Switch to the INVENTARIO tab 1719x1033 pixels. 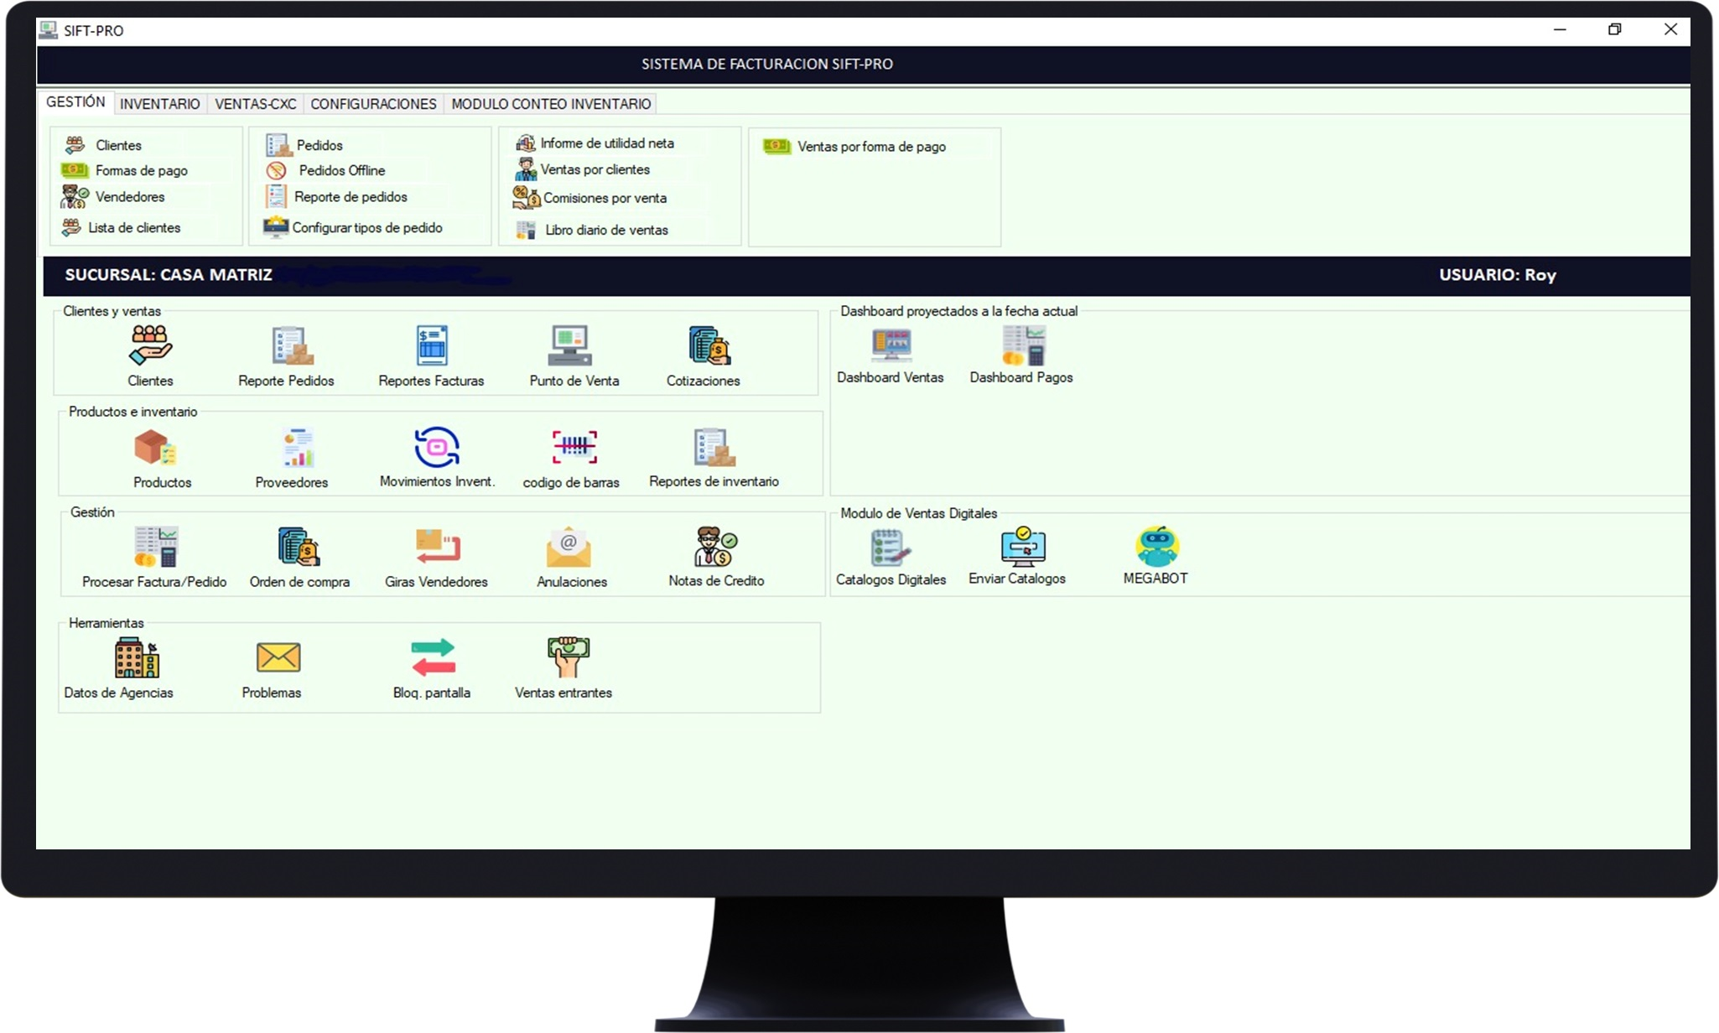pyautogui.click(x=159, y=103)
